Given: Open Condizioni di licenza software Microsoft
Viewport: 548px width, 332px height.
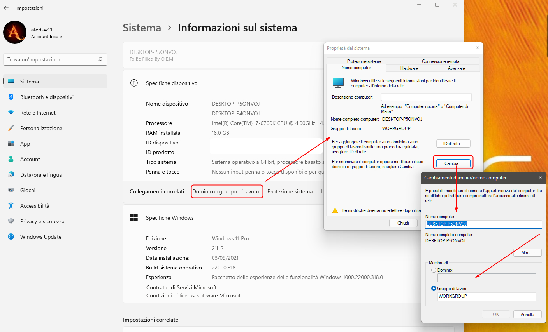Looking at the screenshot, I should coord(194,295).
